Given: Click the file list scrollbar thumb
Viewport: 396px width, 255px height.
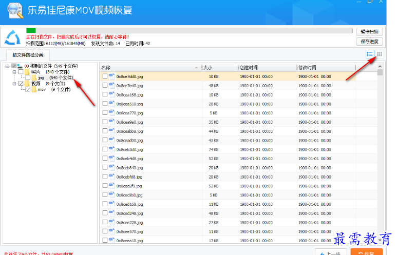Looking at the screenshot, I should point(380,73).
